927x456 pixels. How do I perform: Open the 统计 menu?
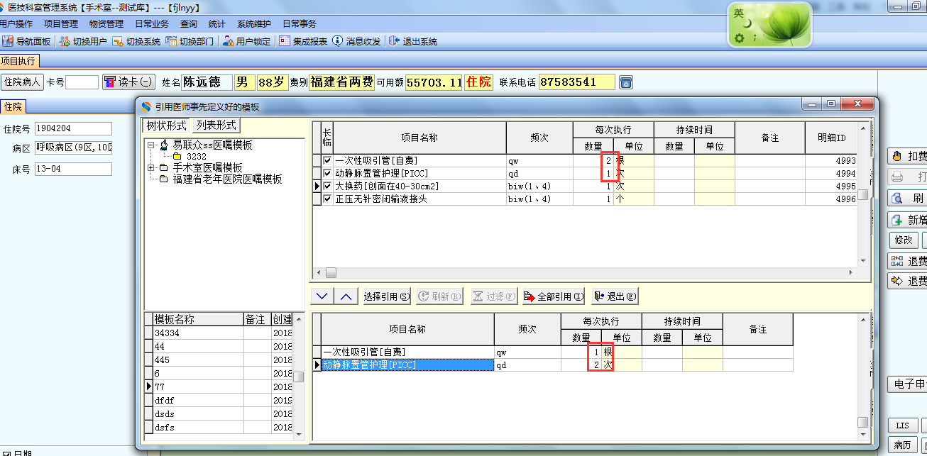217,23
